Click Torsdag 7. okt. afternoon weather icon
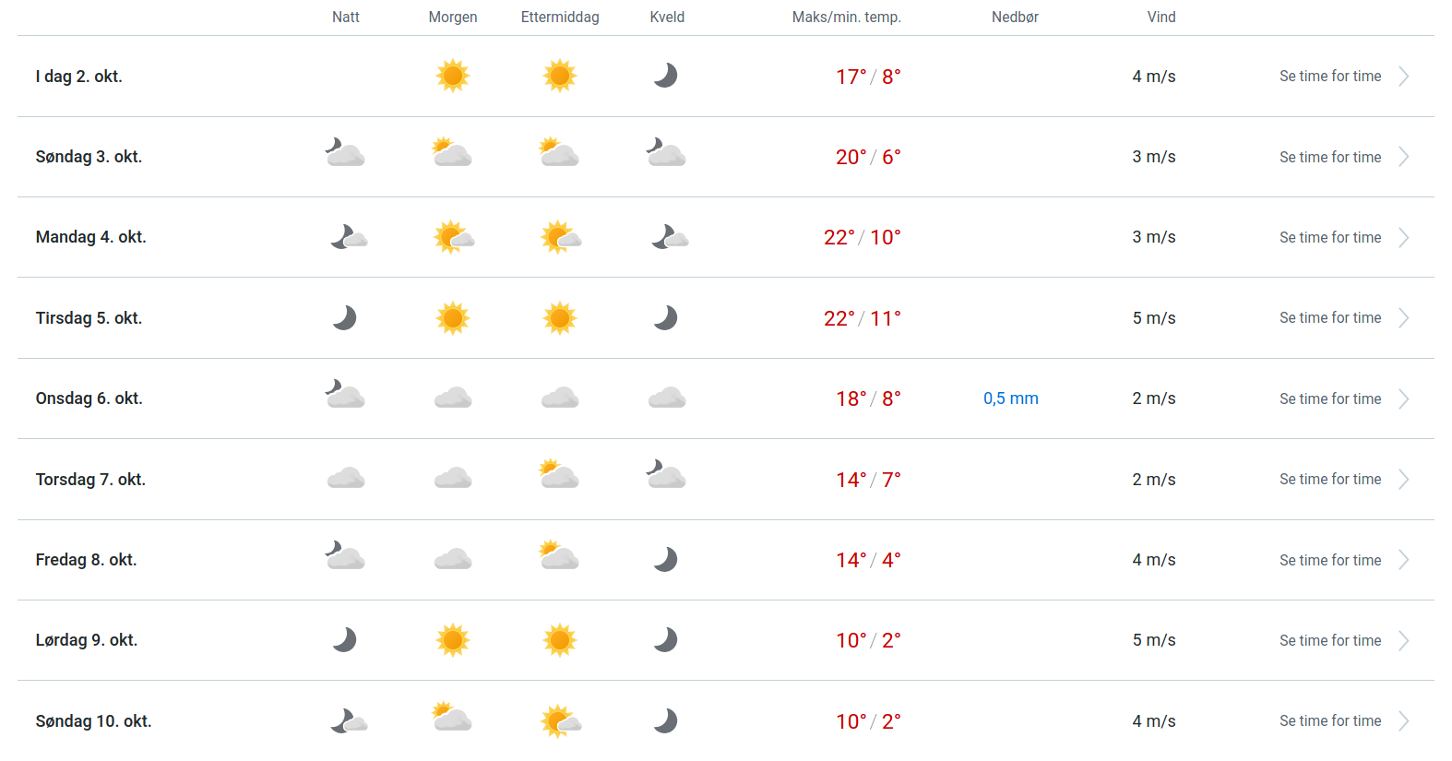 point(559,475)
